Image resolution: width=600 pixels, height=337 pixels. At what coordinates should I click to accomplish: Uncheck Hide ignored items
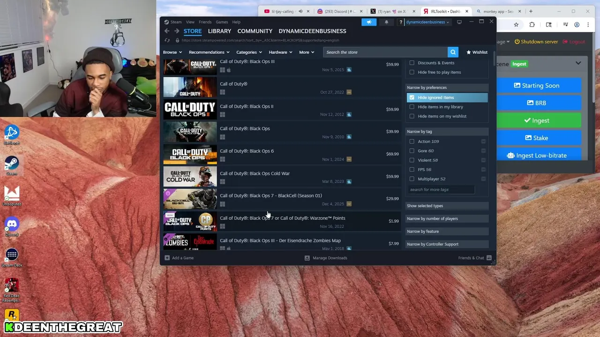coord(412,97)
